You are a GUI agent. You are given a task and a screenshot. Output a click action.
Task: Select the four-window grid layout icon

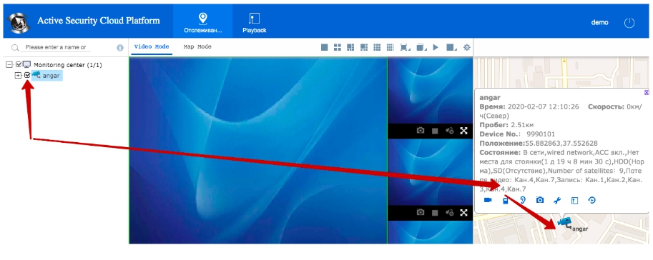click(338, 47)
